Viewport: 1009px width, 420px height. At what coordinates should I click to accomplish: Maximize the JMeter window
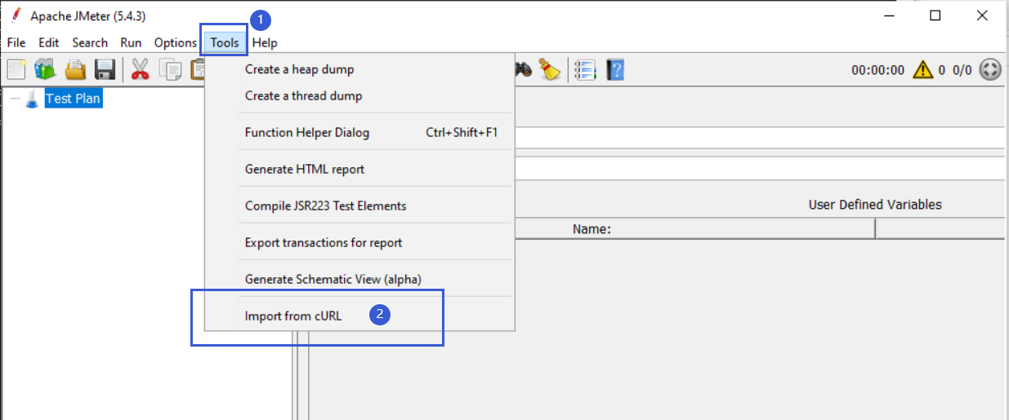pos(935,15)
